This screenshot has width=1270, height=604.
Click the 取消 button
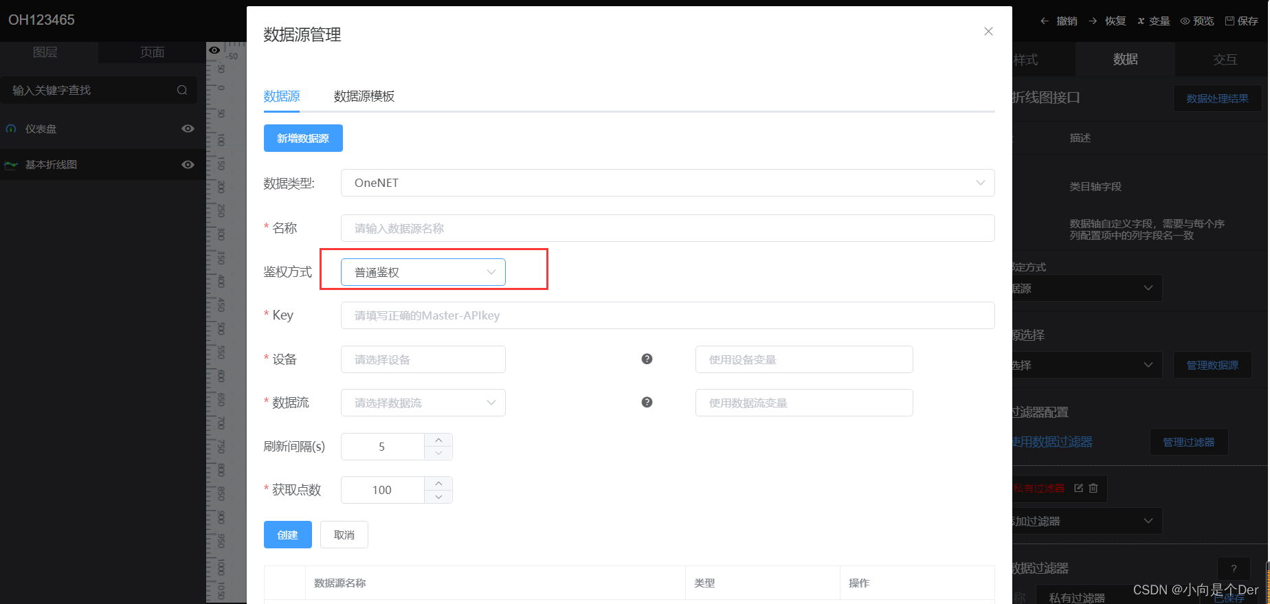pyautogui.click(x=344, y=535)
